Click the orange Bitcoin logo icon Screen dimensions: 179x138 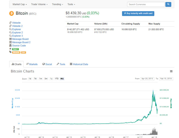point(12,13)
